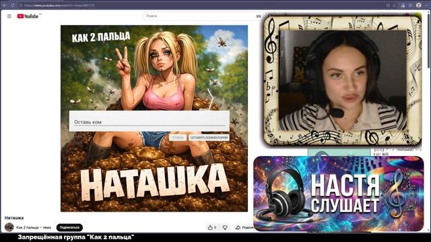This screenshot has width=431, height=242.
Task: Subscribe with the "Подписаться" button
Action: click(x=69, y=227)
